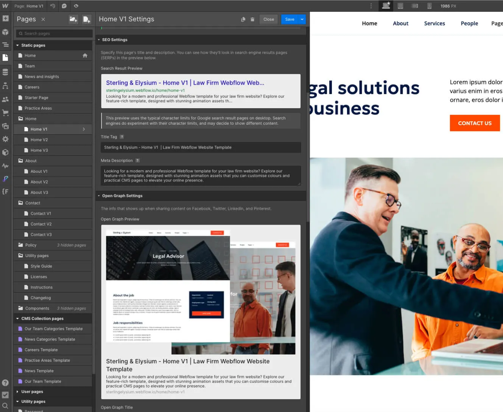Click the Close settings button

pyautogui.click(x=269, y=19)
